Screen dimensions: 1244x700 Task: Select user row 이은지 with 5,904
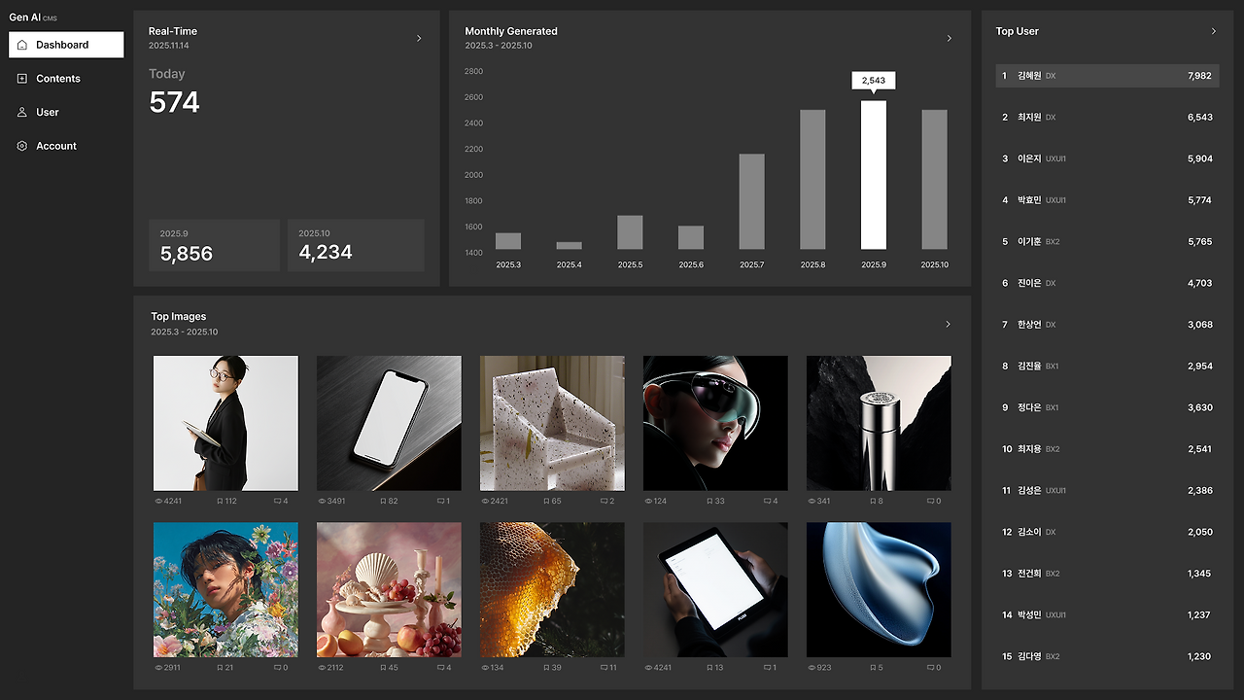pyautogui.click(x=1107, y=158)
